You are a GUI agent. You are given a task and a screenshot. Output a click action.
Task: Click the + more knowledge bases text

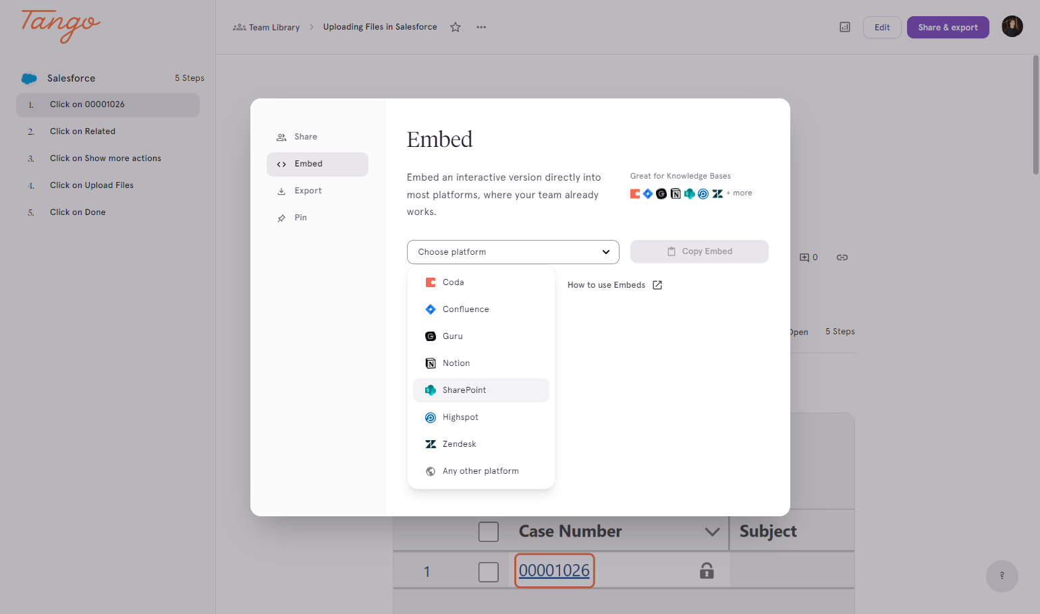(x=739, y=193)
